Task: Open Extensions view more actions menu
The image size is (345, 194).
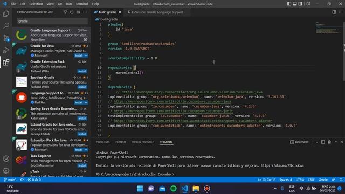Action: click(85, 12)
